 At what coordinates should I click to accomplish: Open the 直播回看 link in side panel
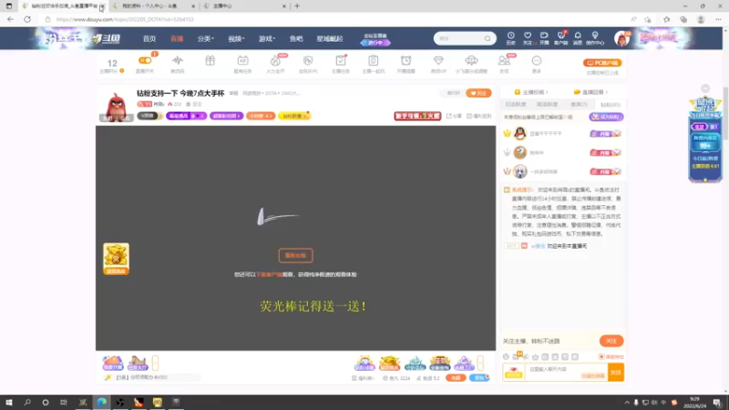(x=590, y=92)
